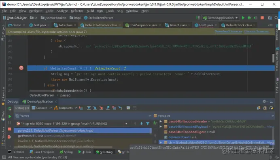This screenshot has height=160, width=280.
Task: Run DemoApplication with coverage icon
Action: pos(256,18)
